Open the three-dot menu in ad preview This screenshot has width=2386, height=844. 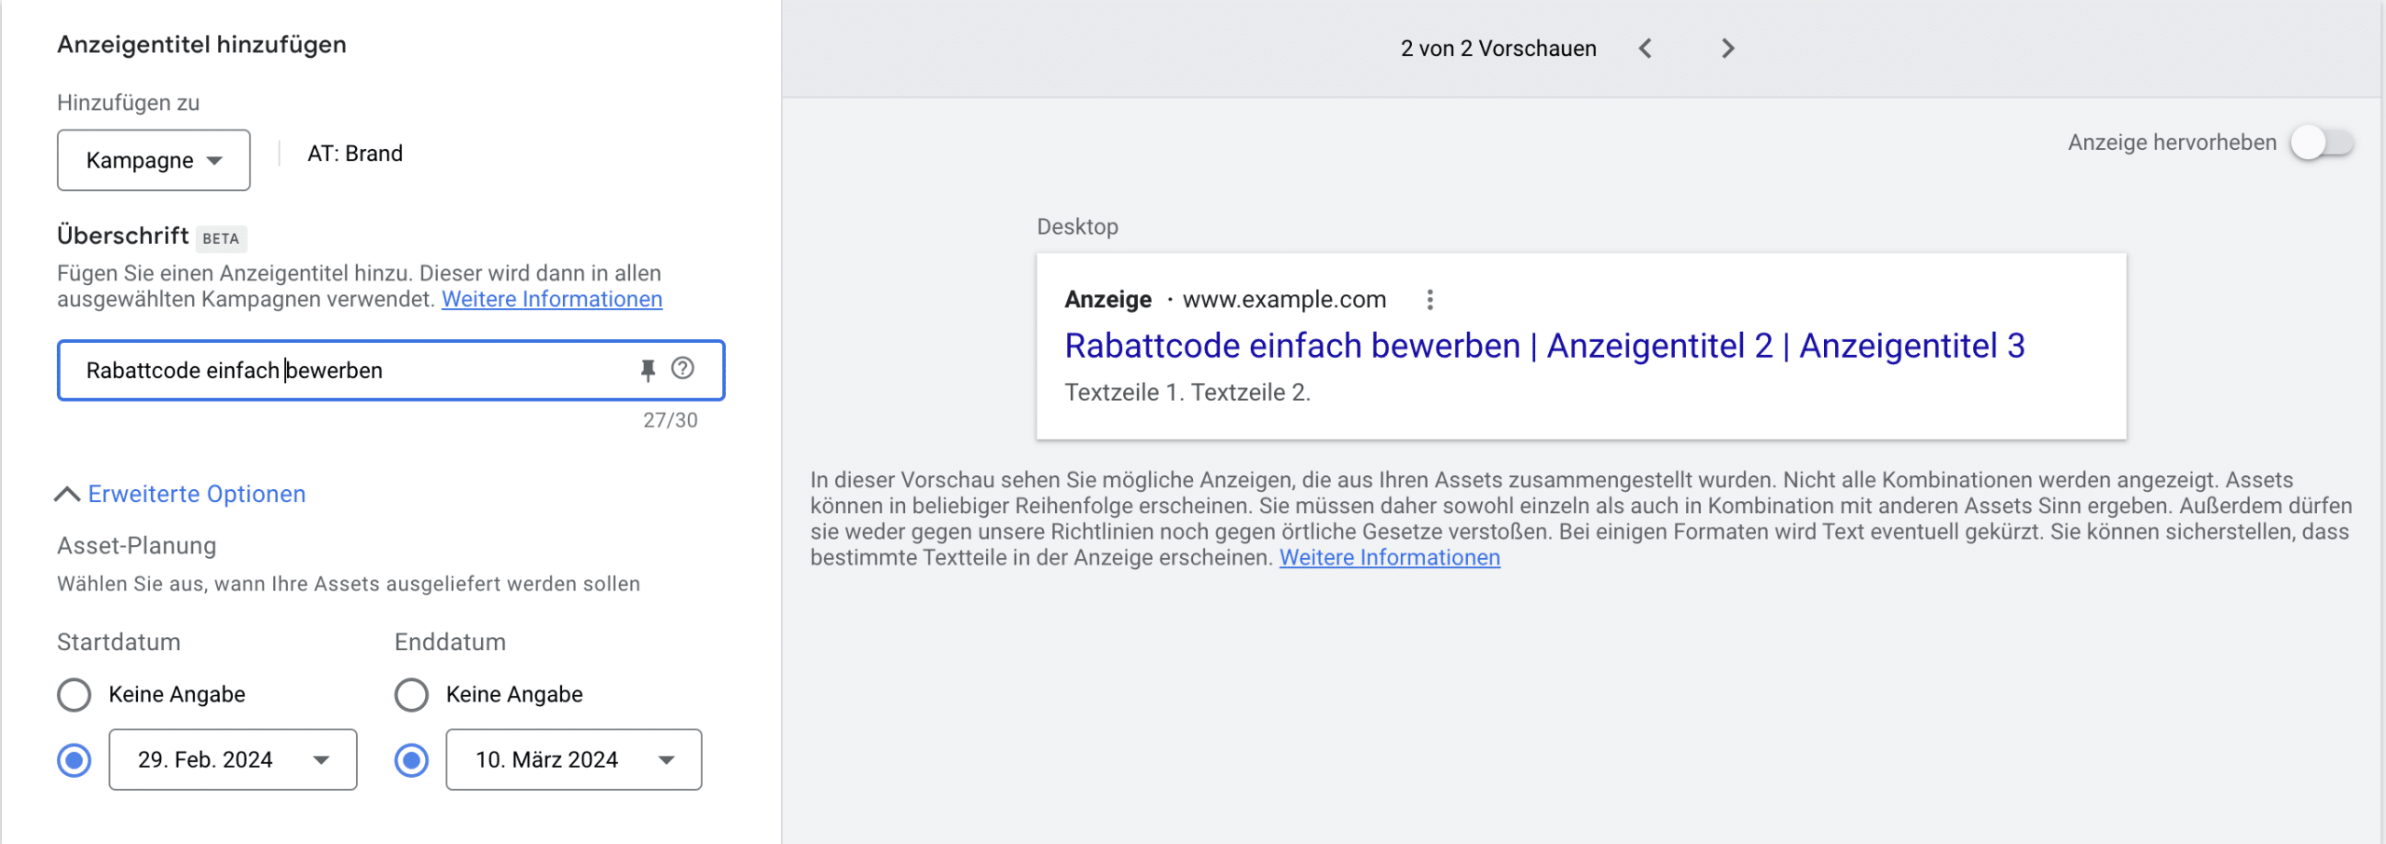point(1430,299)
